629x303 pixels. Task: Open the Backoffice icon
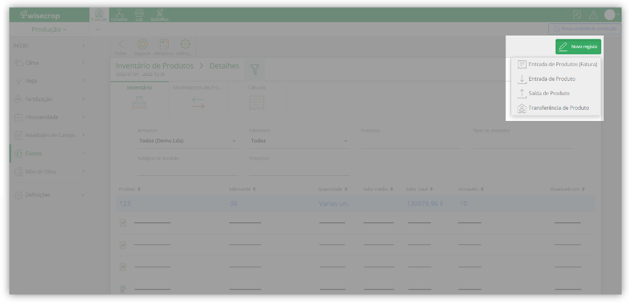160,15
